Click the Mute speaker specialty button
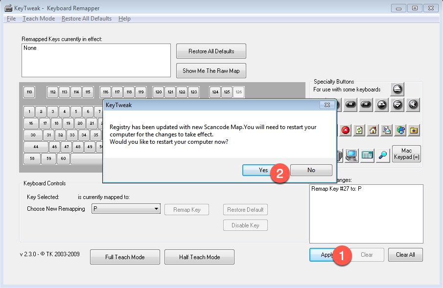The height and width of the screenshot is (288, 443). click(413, 104)
